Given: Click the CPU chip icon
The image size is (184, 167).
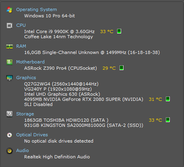Looking at the screenshot, I should (x=9, y=26).
